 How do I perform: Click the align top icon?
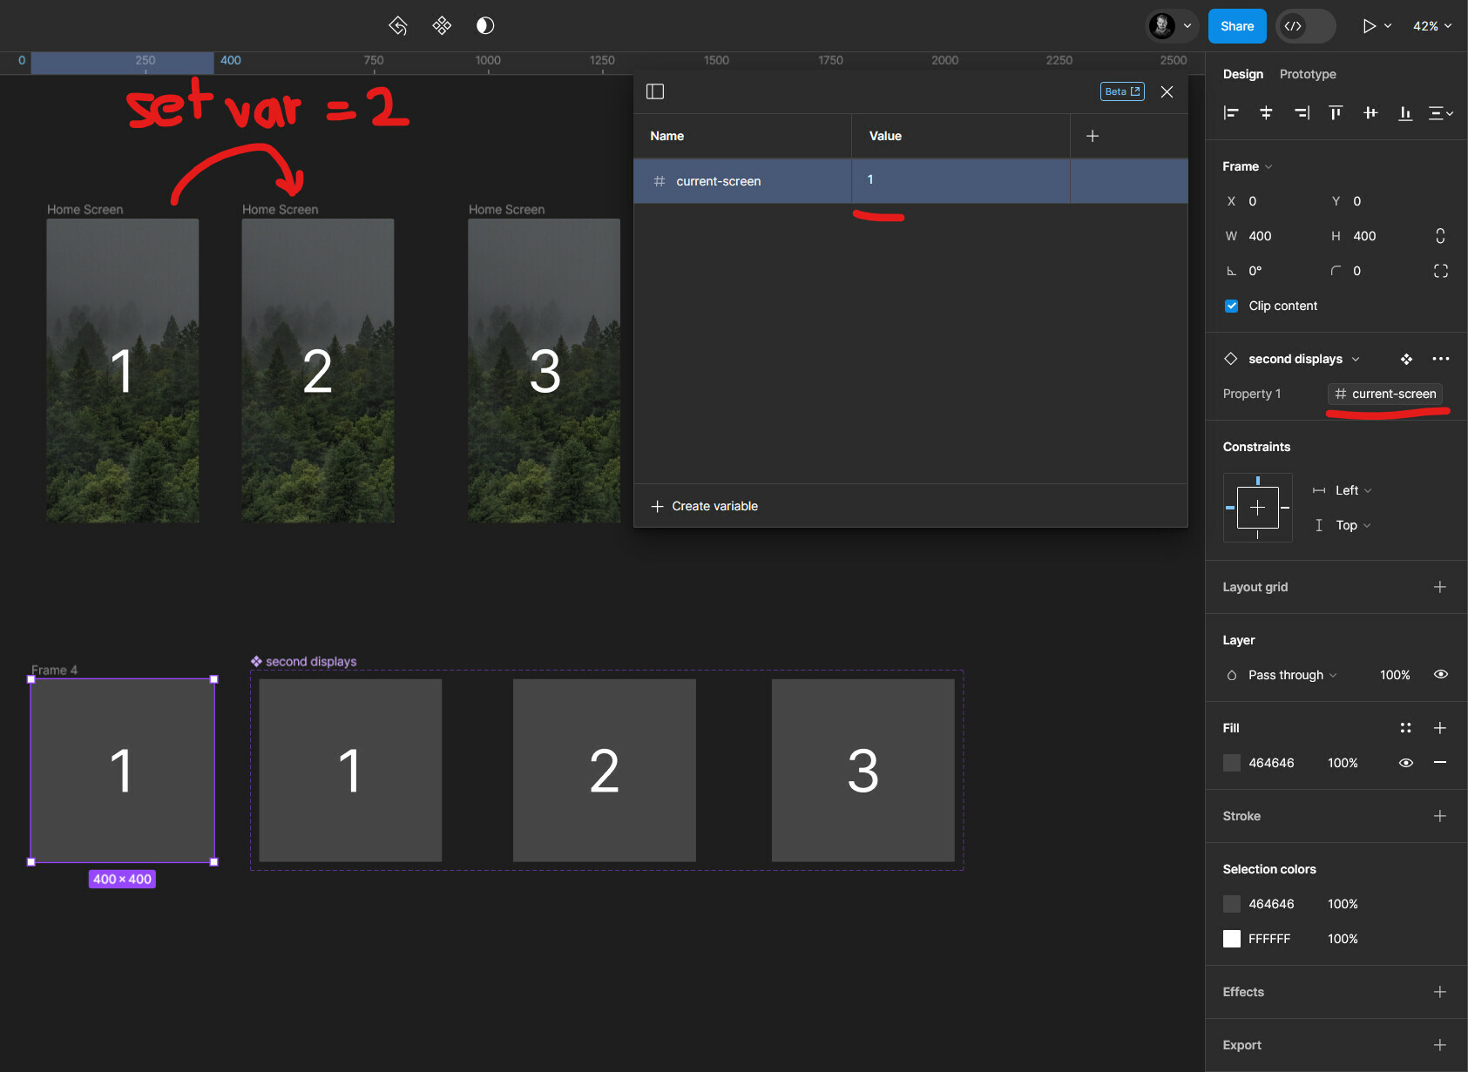tap(1336, 113)
